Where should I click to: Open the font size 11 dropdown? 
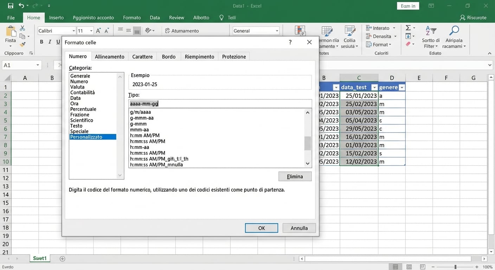(x=91, y=31)
